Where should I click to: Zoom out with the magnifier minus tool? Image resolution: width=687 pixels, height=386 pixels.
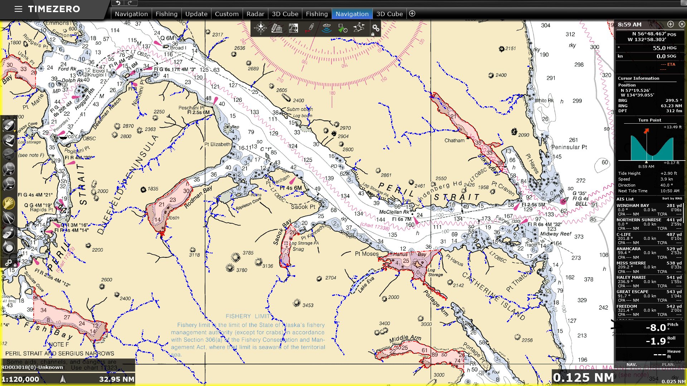pos(9,183)
